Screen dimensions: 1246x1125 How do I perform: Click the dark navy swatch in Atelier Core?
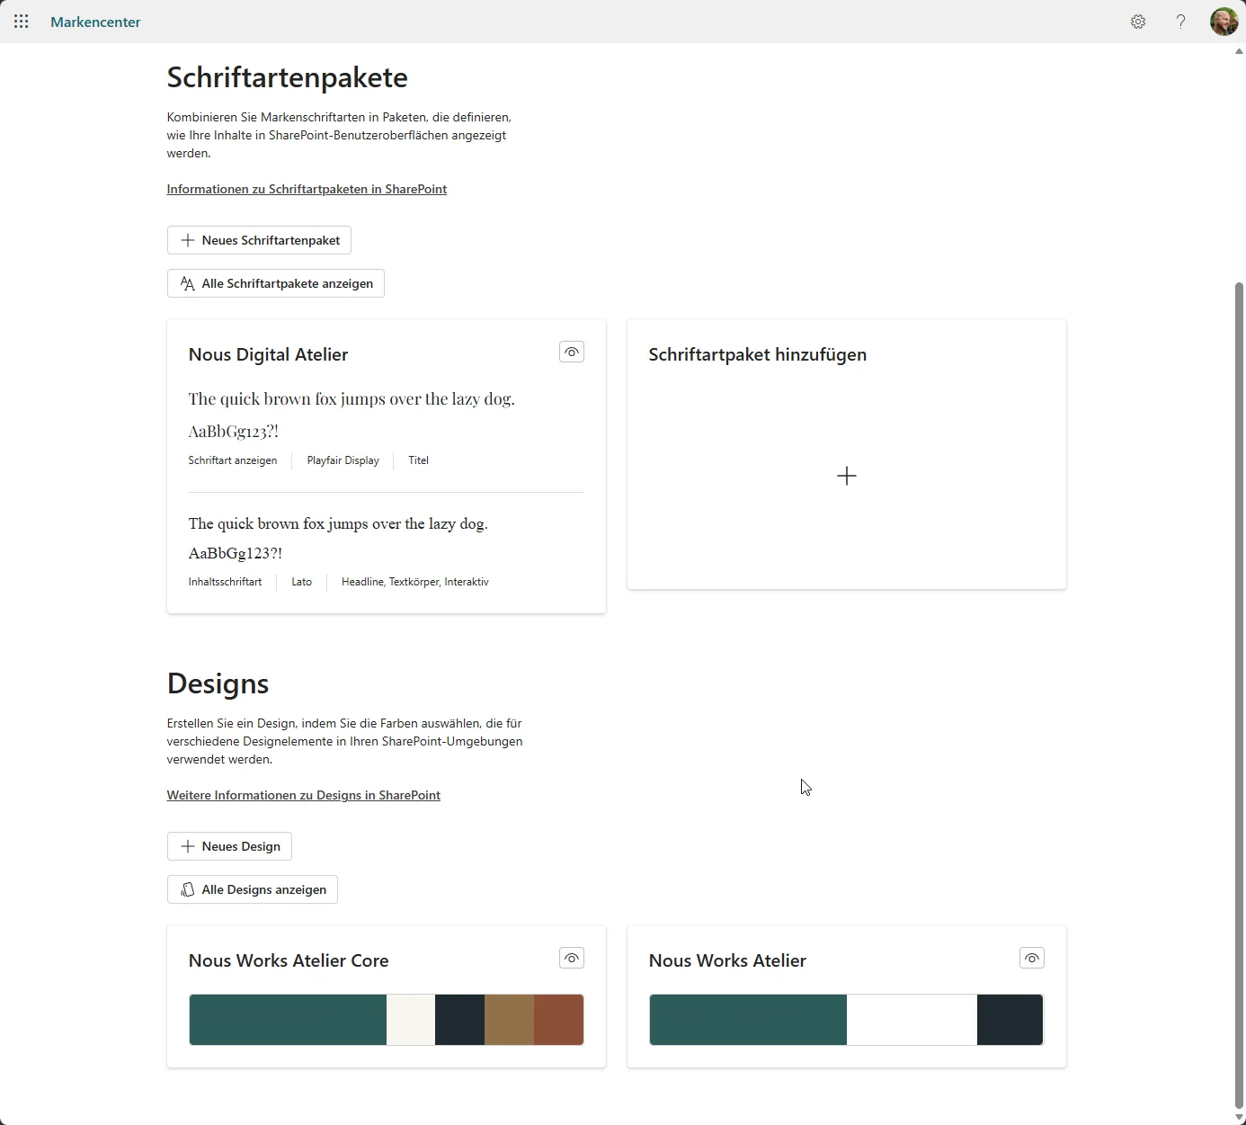click(459, 1020)
